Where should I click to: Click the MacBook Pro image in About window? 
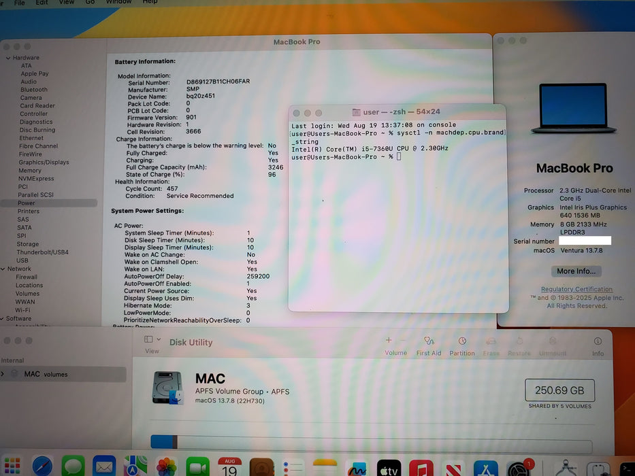click(574, 109)
